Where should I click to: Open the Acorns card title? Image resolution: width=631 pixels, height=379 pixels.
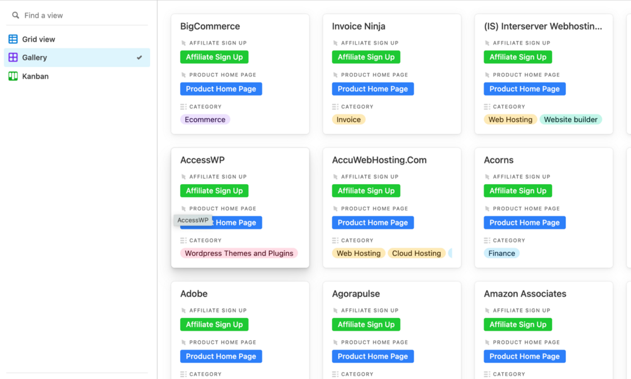tap(499, 160)
